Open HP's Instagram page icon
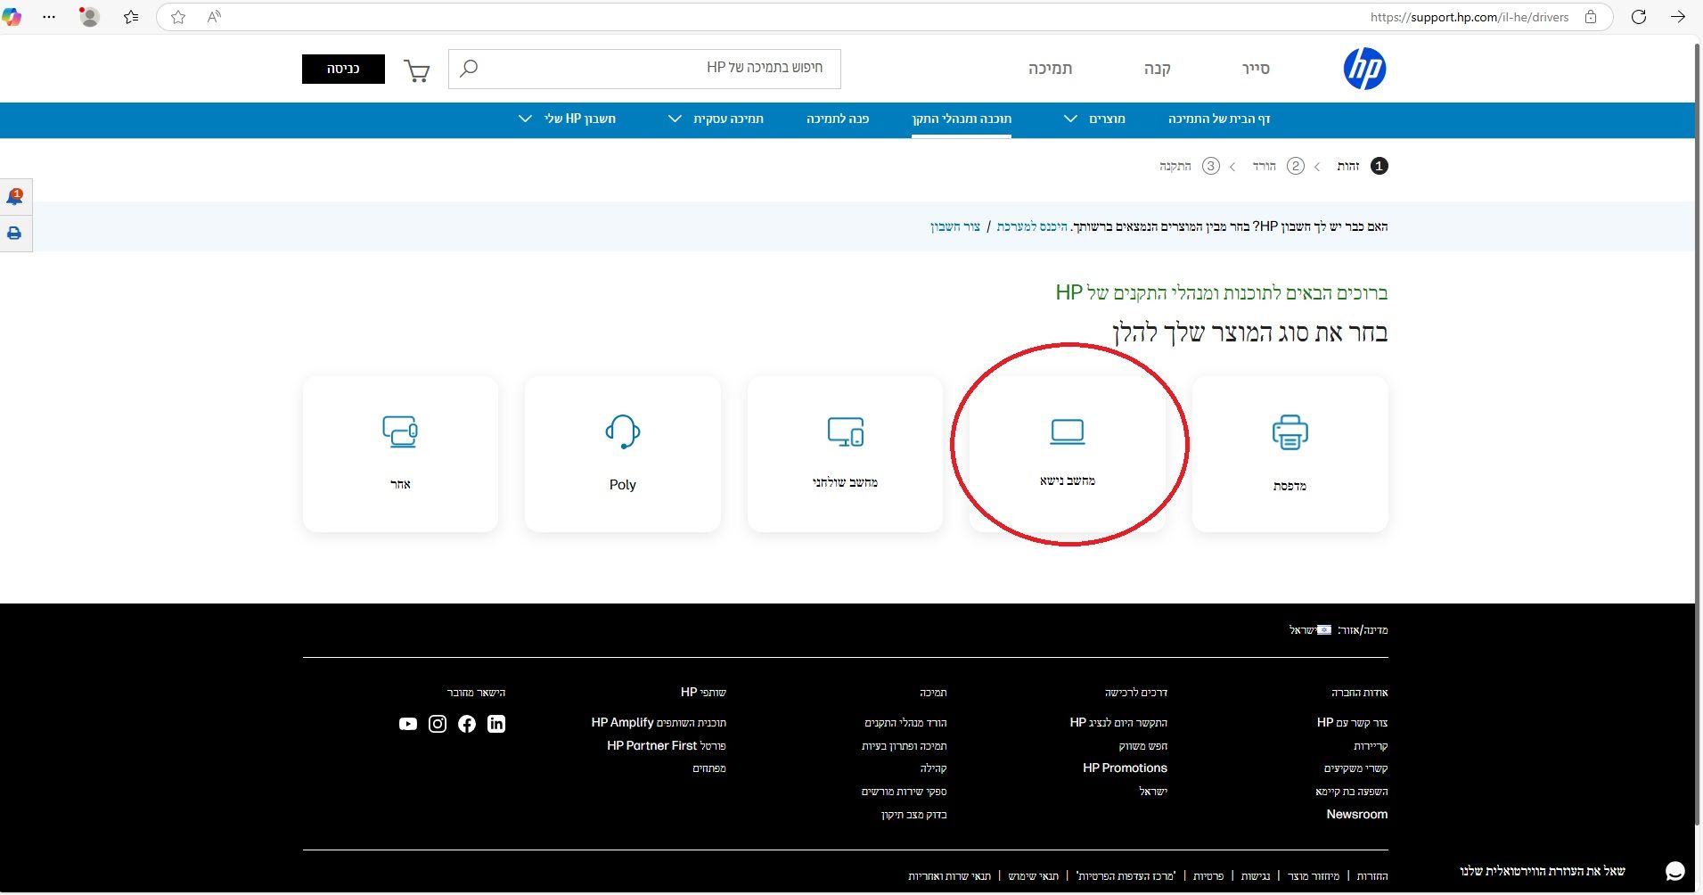 438,724
